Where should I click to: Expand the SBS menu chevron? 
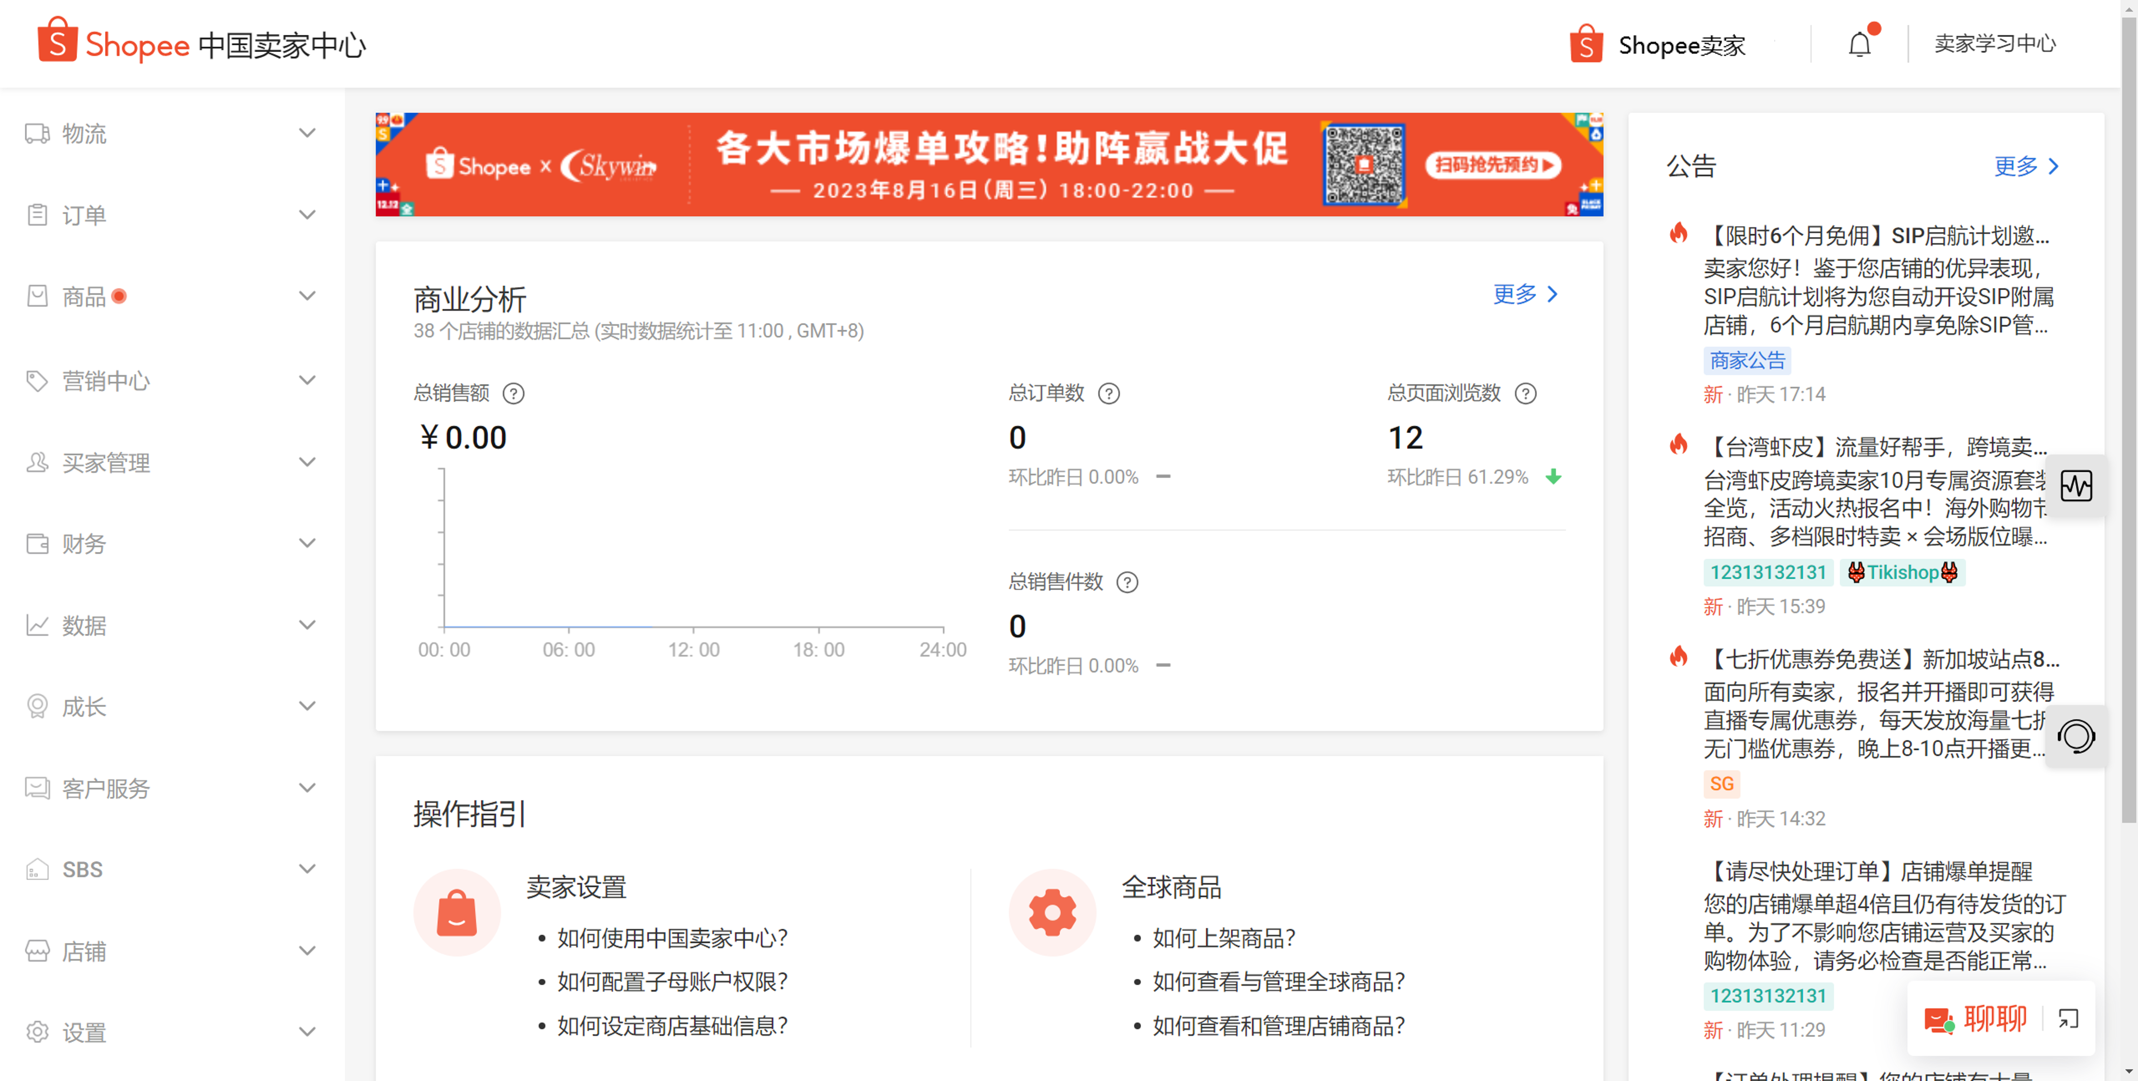(x=307, y=869)
